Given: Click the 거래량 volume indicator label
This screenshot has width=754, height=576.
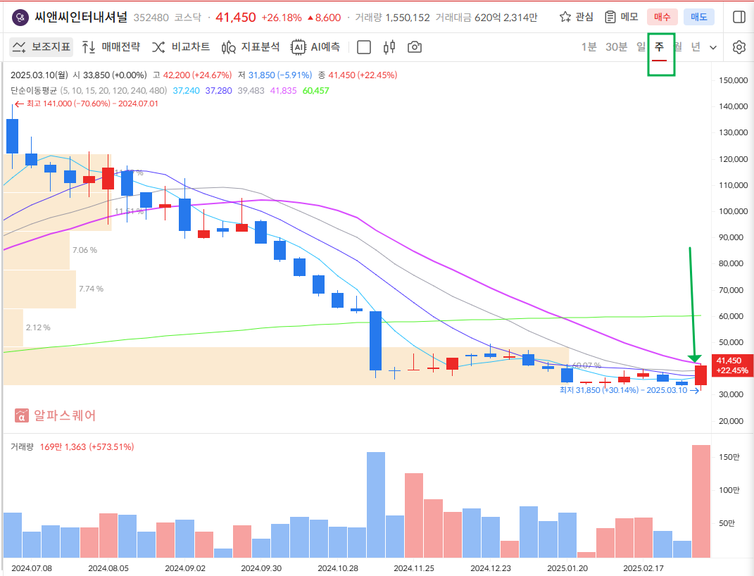Looking at the screenshot, I should coord(22,446).
